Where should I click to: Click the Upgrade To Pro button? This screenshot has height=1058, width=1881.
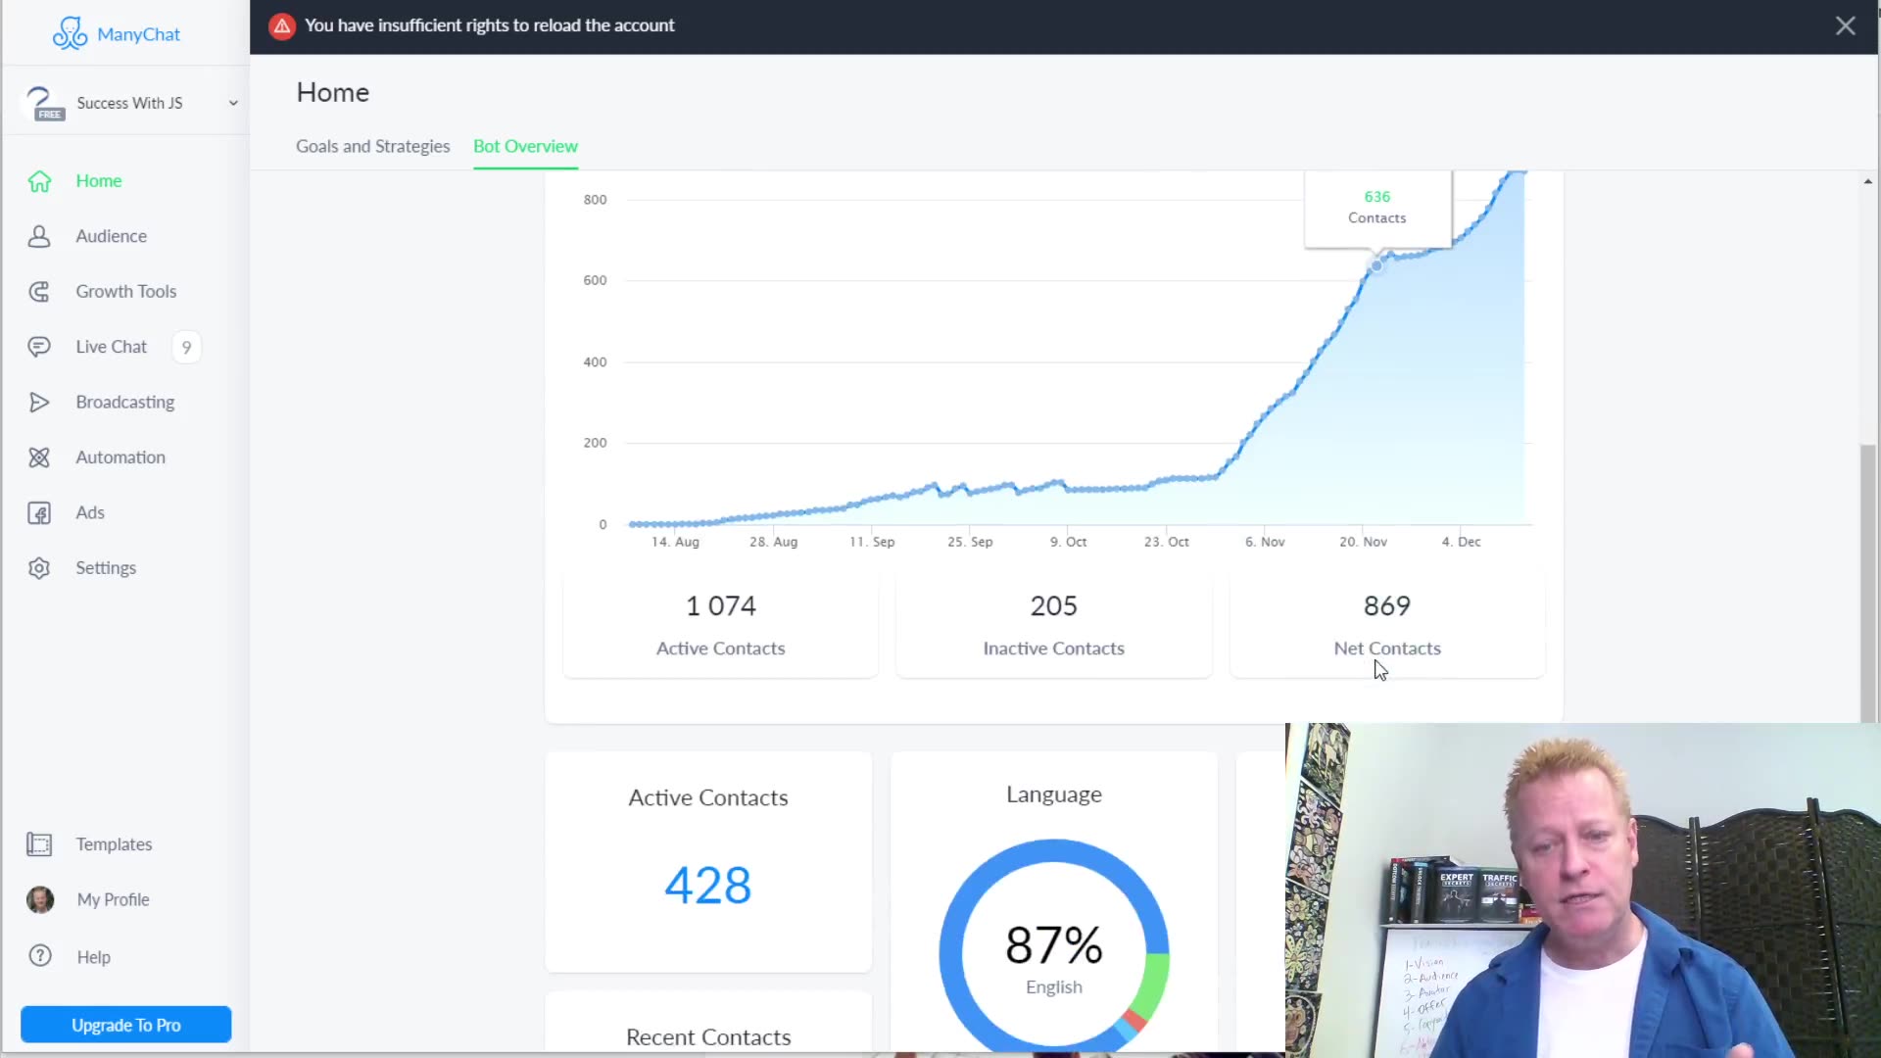pyautogui.click(x=126, y=1025)
